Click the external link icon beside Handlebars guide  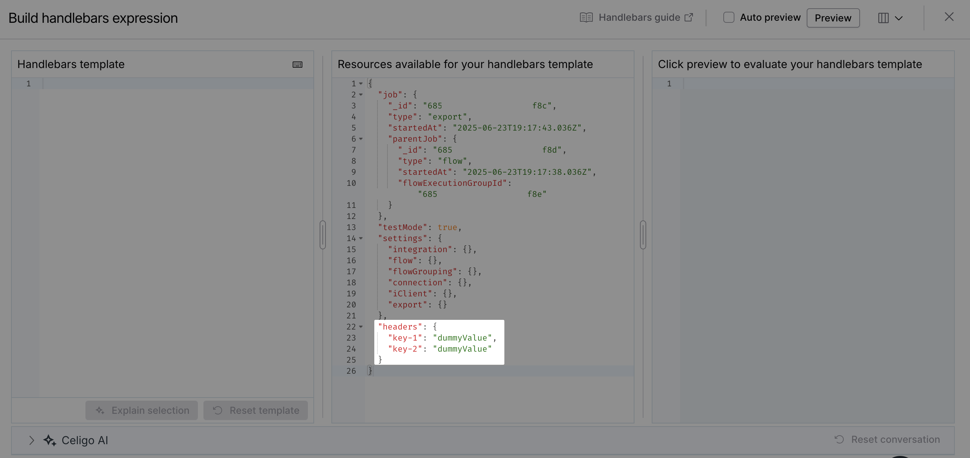[x=689, y=17]
